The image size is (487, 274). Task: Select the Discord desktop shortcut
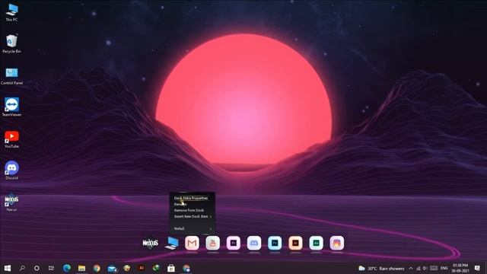[x=12, y=170]
